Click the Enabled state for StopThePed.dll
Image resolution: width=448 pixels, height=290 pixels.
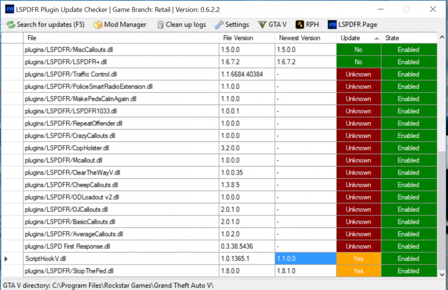tap(409, 271)
